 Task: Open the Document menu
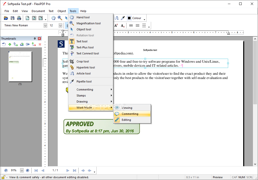tap(38, 11)
